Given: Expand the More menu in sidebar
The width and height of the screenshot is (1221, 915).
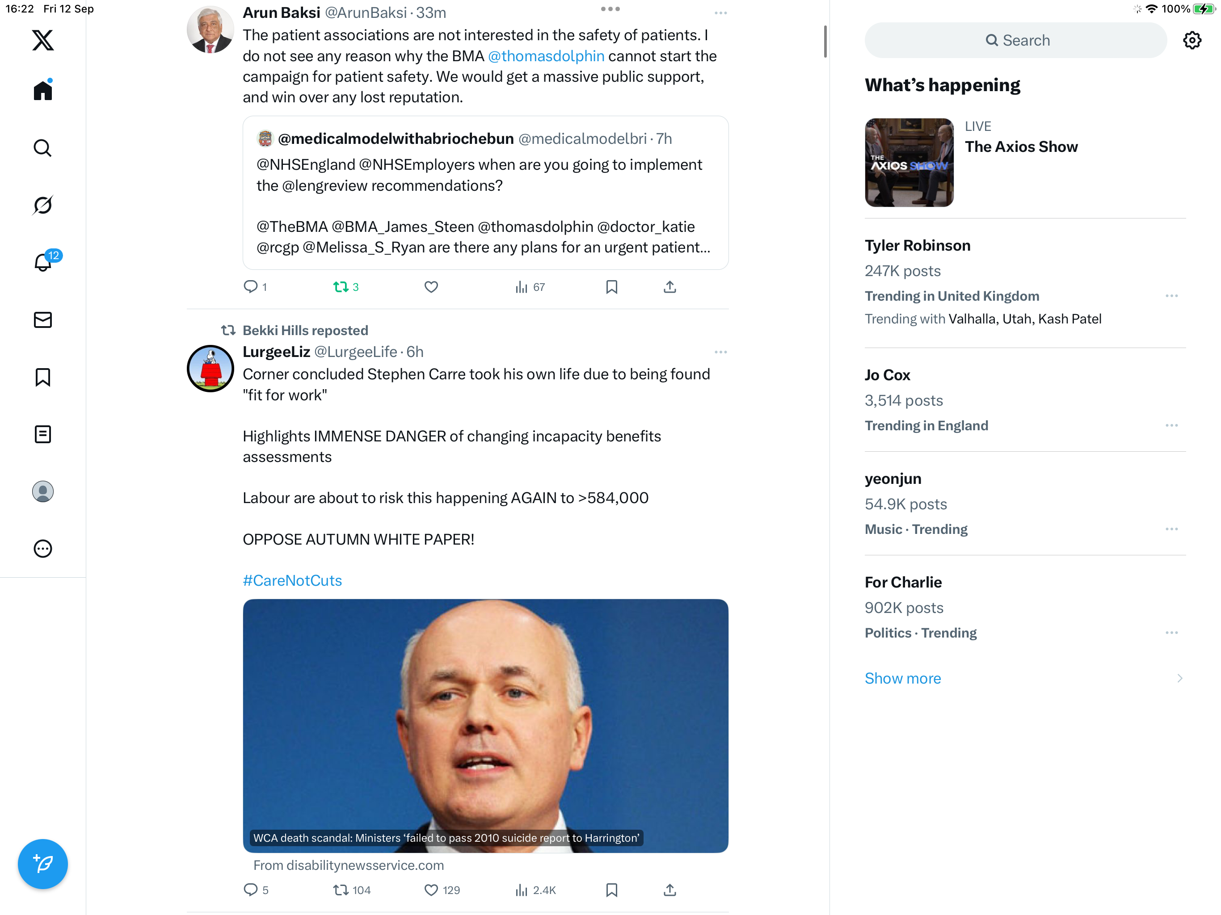Looking at the screenshot, I should tap(42, 549).
